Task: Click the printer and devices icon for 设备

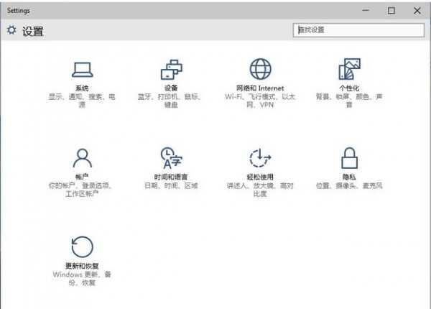Action: pyautogui.click(x=171, y=70)
